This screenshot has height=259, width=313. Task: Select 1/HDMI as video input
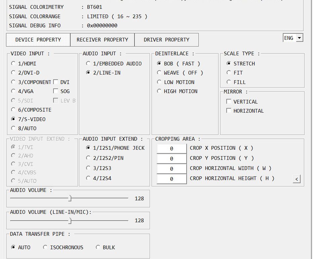(x=13, y=63)
